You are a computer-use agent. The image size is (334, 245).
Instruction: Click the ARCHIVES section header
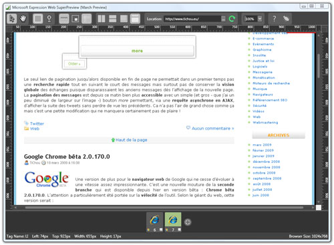point(279,136)
